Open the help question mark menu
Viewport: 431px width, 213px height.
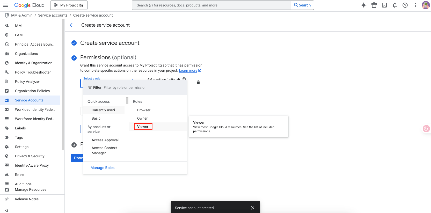[405, 5]
